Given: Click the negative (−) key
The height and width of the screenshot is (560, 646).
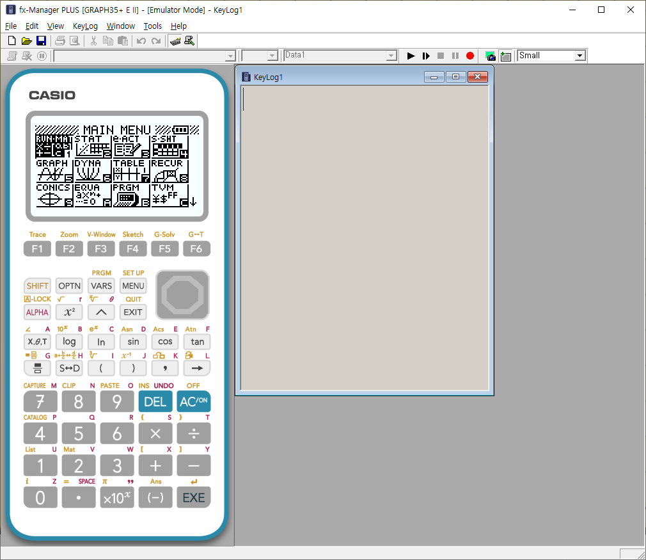Looking at the screenshot, I should coord(155,497).
